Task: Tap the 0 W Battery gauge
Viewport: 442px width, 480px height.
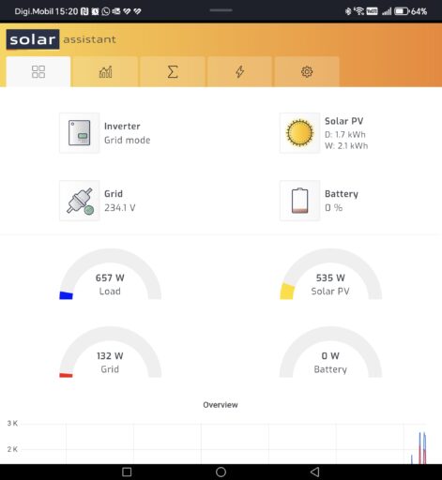Action: click(330, 352)
